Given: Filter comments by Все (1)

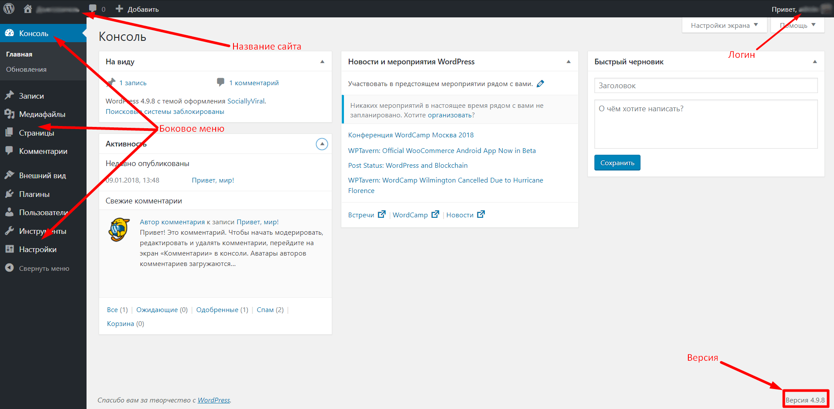Looking at the screenshot, I should [117, 309].
